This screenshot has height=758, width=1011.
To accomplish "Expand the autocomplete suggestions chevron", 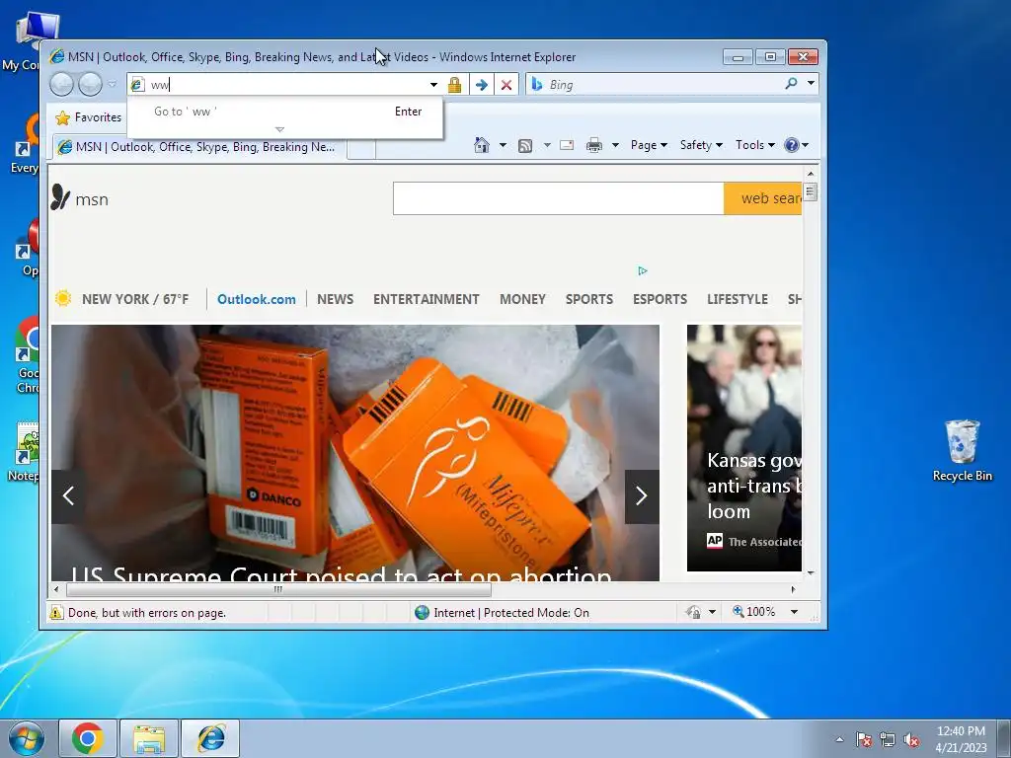I will 279,129.
